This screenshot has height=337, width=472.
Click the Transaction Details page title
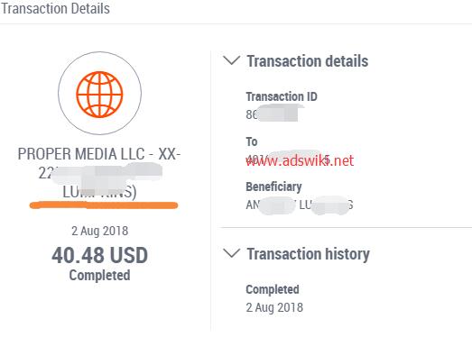tap(55, 8)
